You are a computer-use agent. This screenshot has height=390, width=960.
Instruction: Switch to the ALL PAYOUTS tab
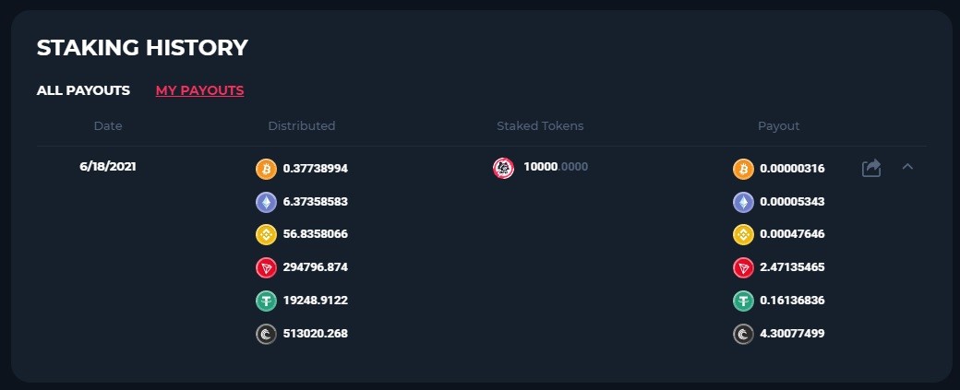point(83,90)
